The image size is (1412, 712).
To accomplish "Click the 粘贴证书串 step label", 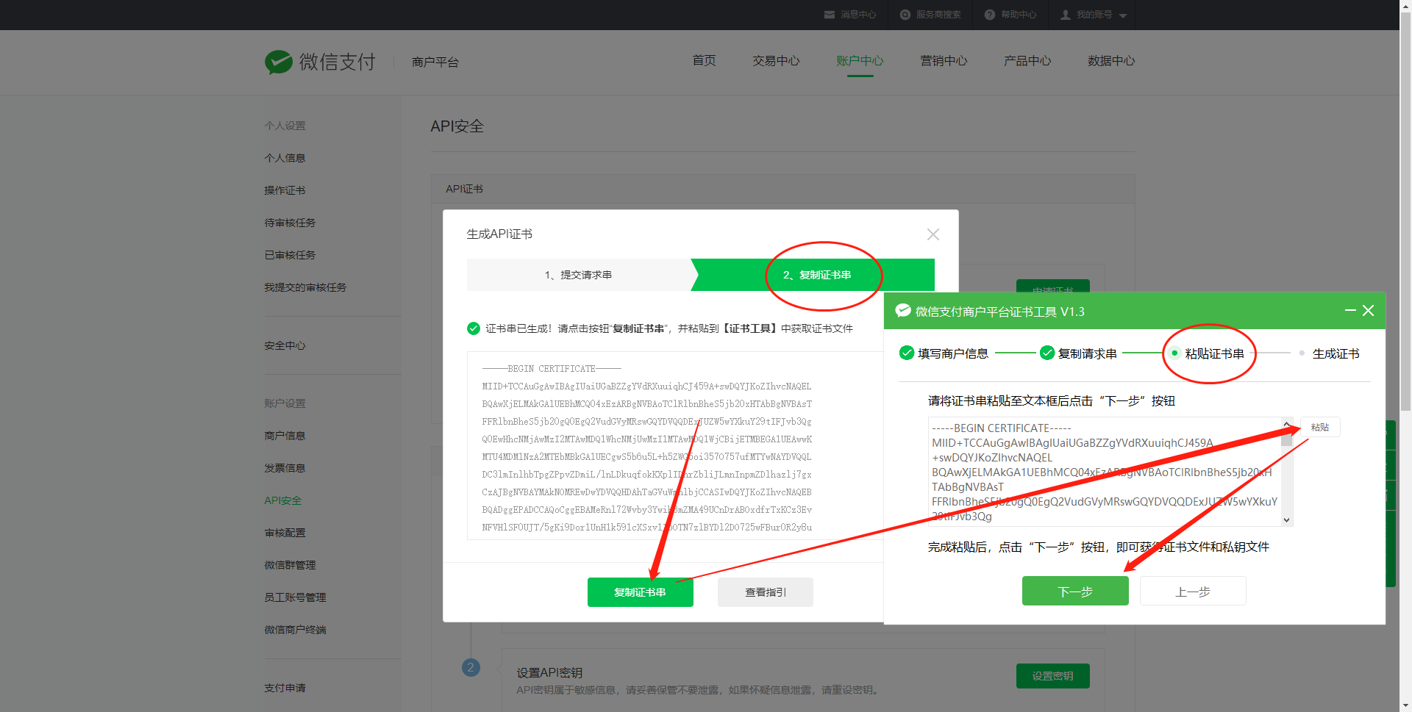I will 1214,354.
